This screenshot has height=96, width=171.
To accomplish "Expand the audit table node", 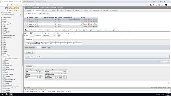I will [3, 62].
